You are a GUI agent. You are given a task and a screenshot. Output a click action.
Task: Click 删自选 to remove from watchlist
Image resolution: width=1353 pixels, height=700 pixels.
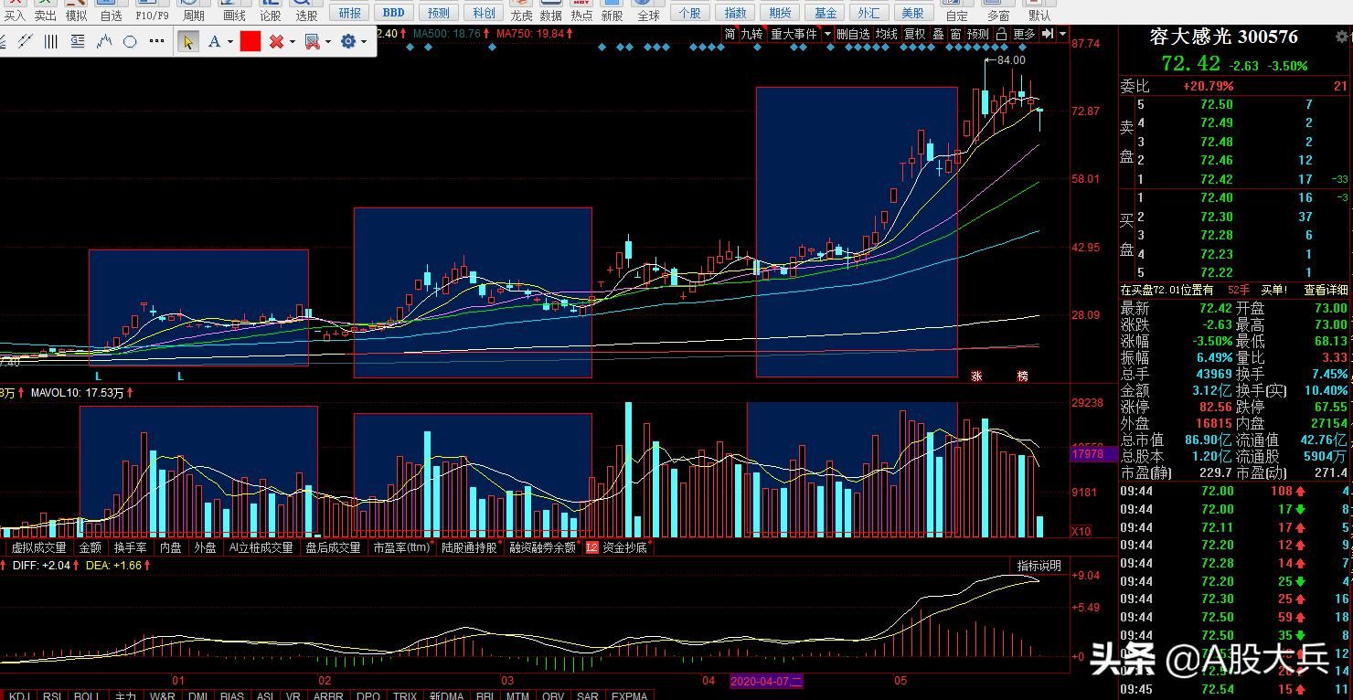[853, 34]
